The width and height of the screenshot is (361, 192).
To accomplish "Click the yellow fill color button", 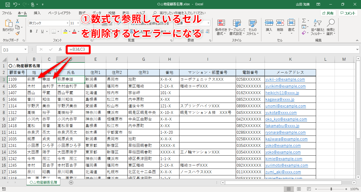I will click(x=65, y=31).
